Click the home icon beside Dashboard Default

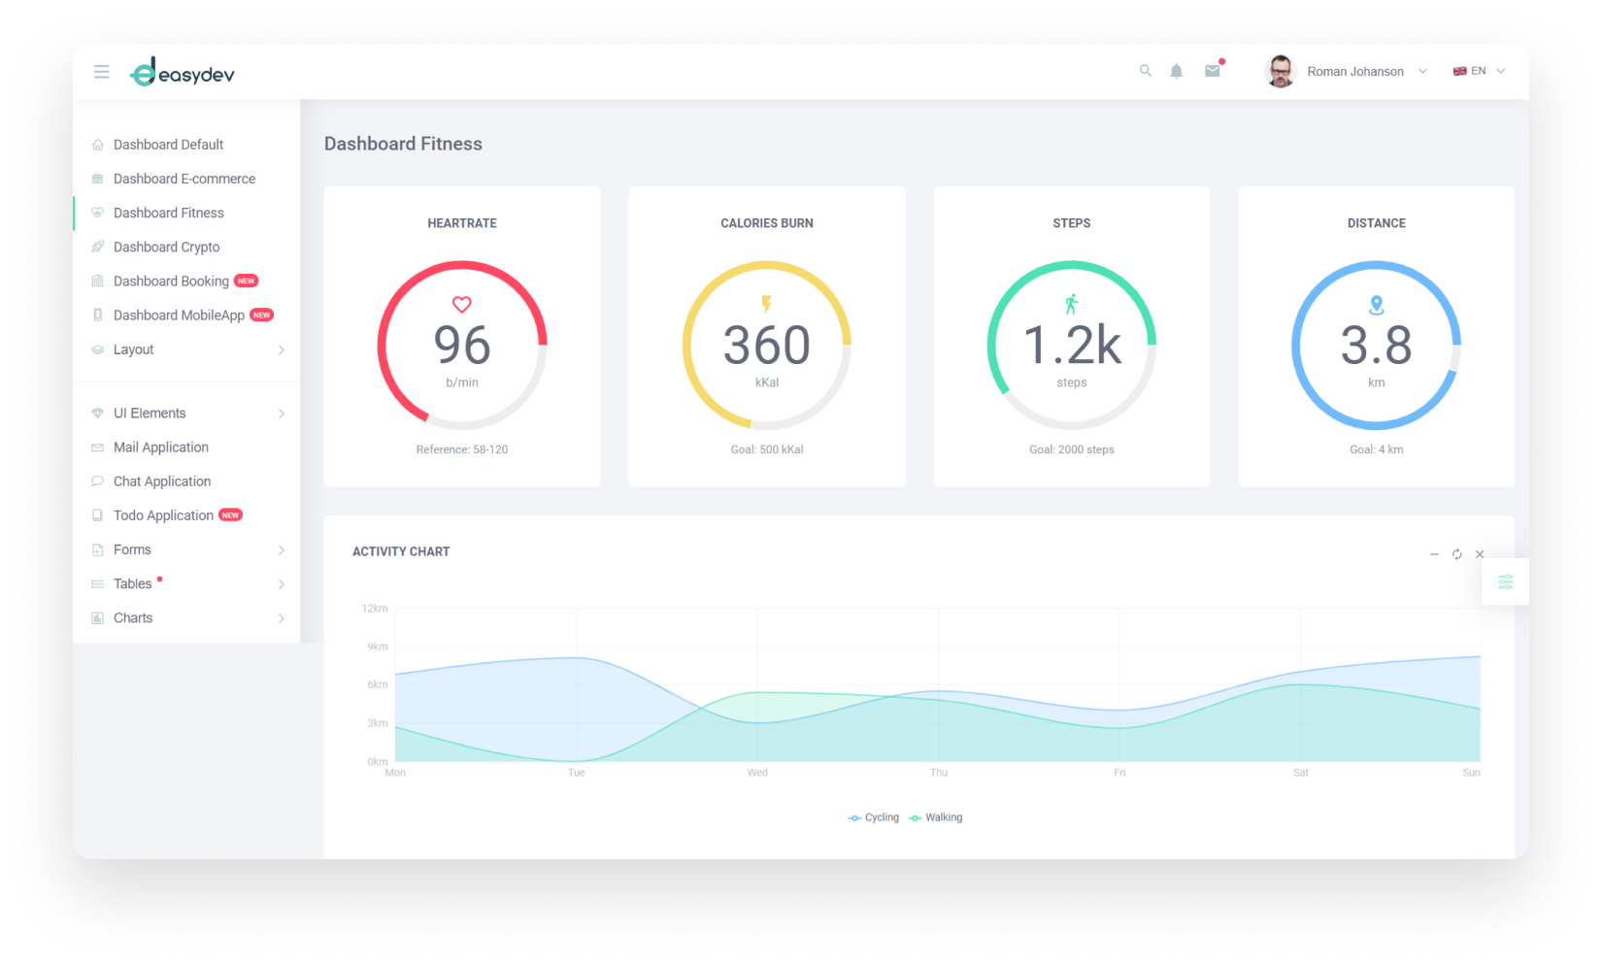[97, 145]
